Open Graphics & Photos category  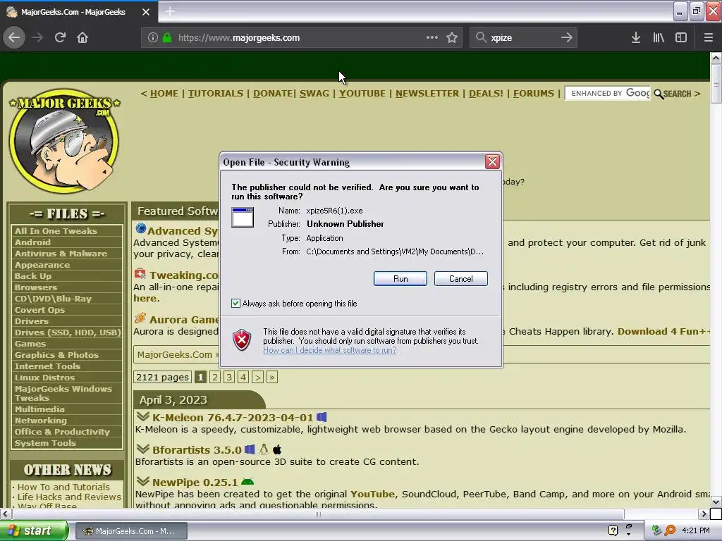tap(56, 355)
